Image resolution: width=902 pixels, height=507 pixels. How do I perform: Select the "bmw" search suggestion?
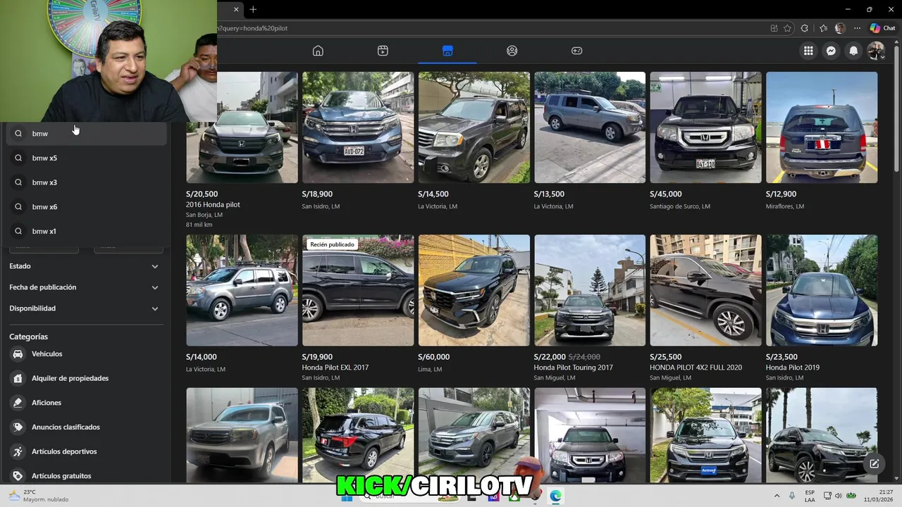tap(87, 133)
